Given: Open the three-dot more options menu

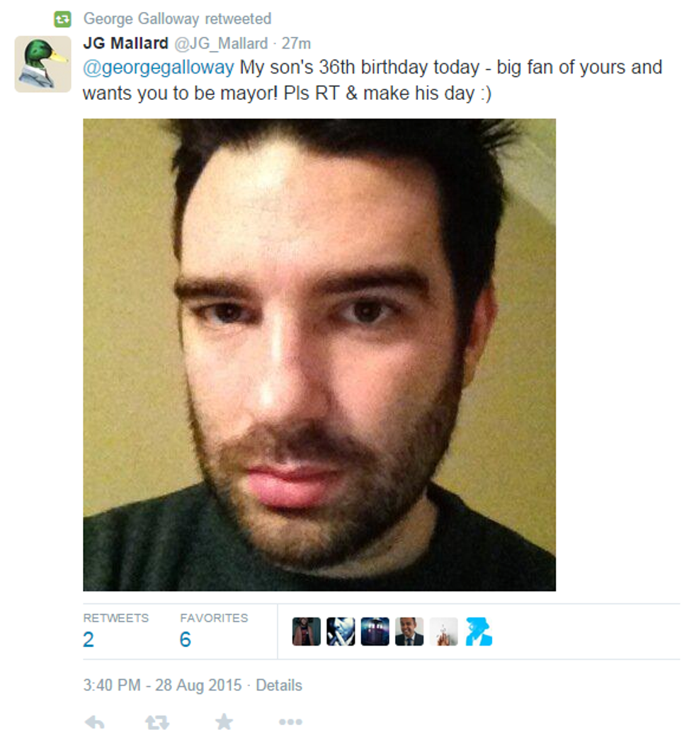Looking at the screenshot, I should coord(290,721).
